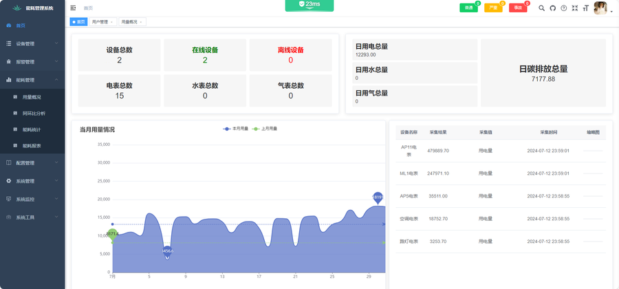Click the red 事故 alarm button
The image size is (619, 289).
click(x=518, y=8)
